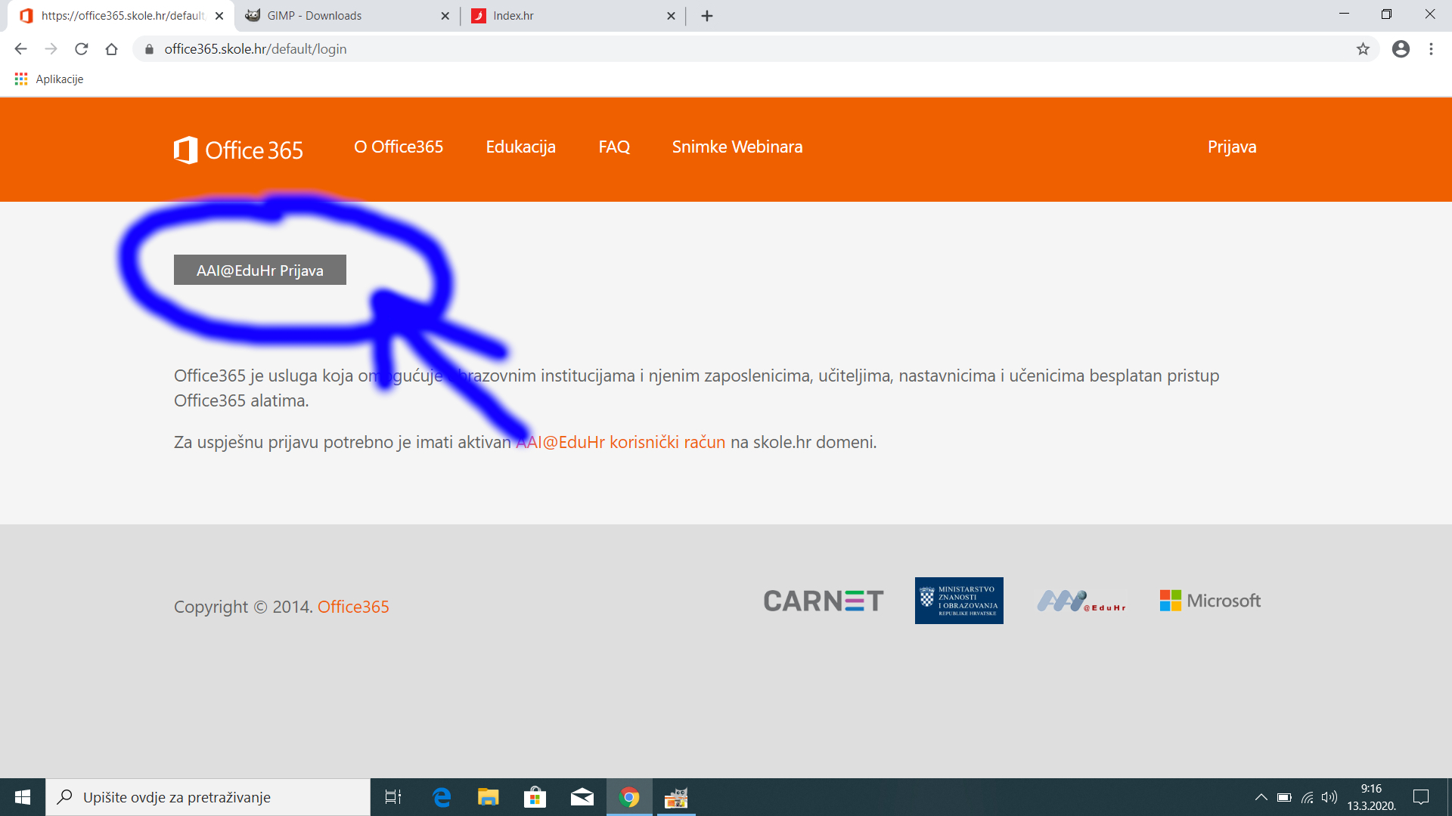This screenshot has height=816, width=1452.
Task: Open Snimke Webinara page
Action: [x=737, y=147]
